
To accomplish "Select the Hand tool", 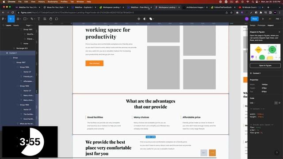I will pos(51,19).
